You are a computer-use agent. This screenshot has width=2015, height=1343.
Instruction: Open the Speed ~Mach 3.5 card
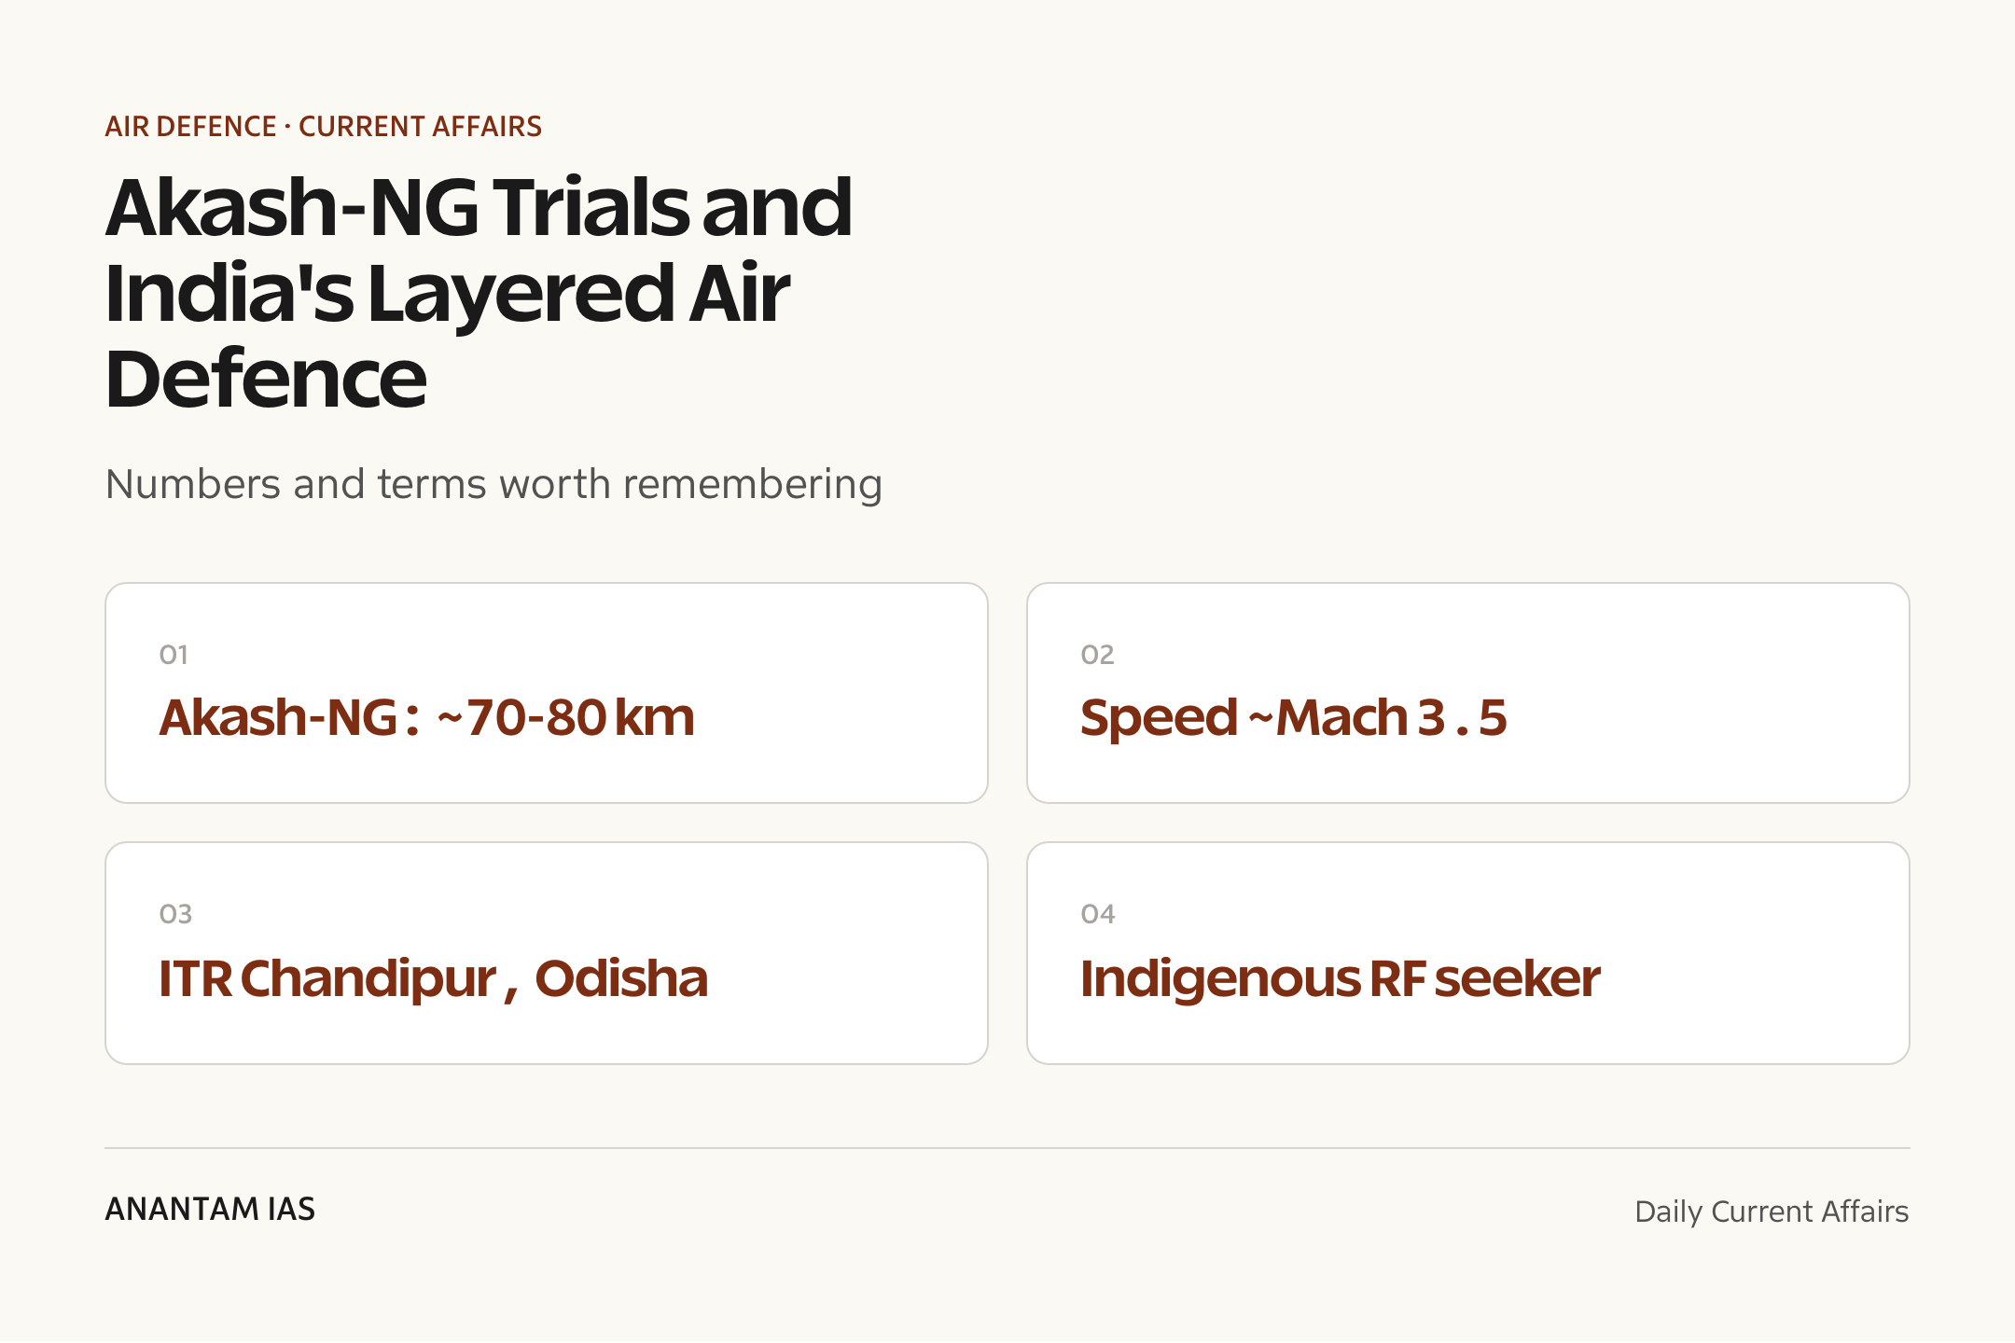click(1468, 693)
